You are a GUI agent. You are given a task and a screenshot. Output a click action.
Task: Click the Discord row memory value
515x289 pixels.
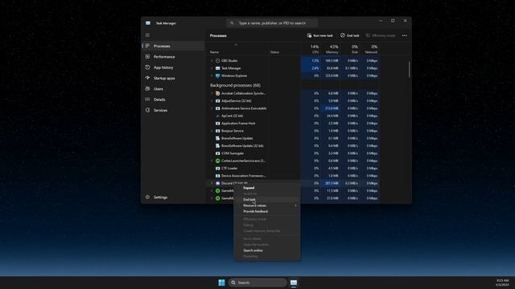pyautogui.click(x=332, y=184)
